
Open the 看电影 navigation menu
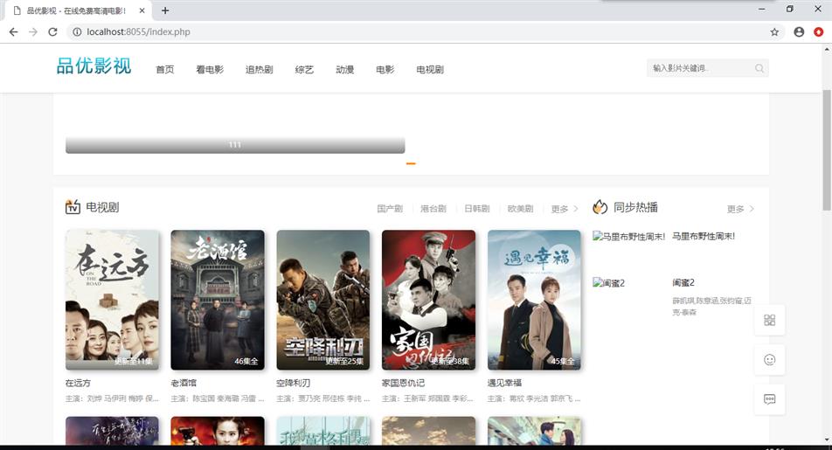tap(210, 70)
